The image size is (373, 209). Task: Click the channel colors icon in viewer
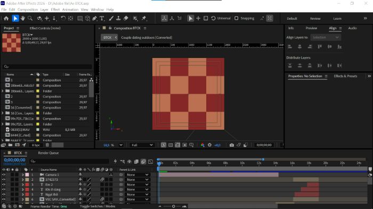click(x=202, y=145)
